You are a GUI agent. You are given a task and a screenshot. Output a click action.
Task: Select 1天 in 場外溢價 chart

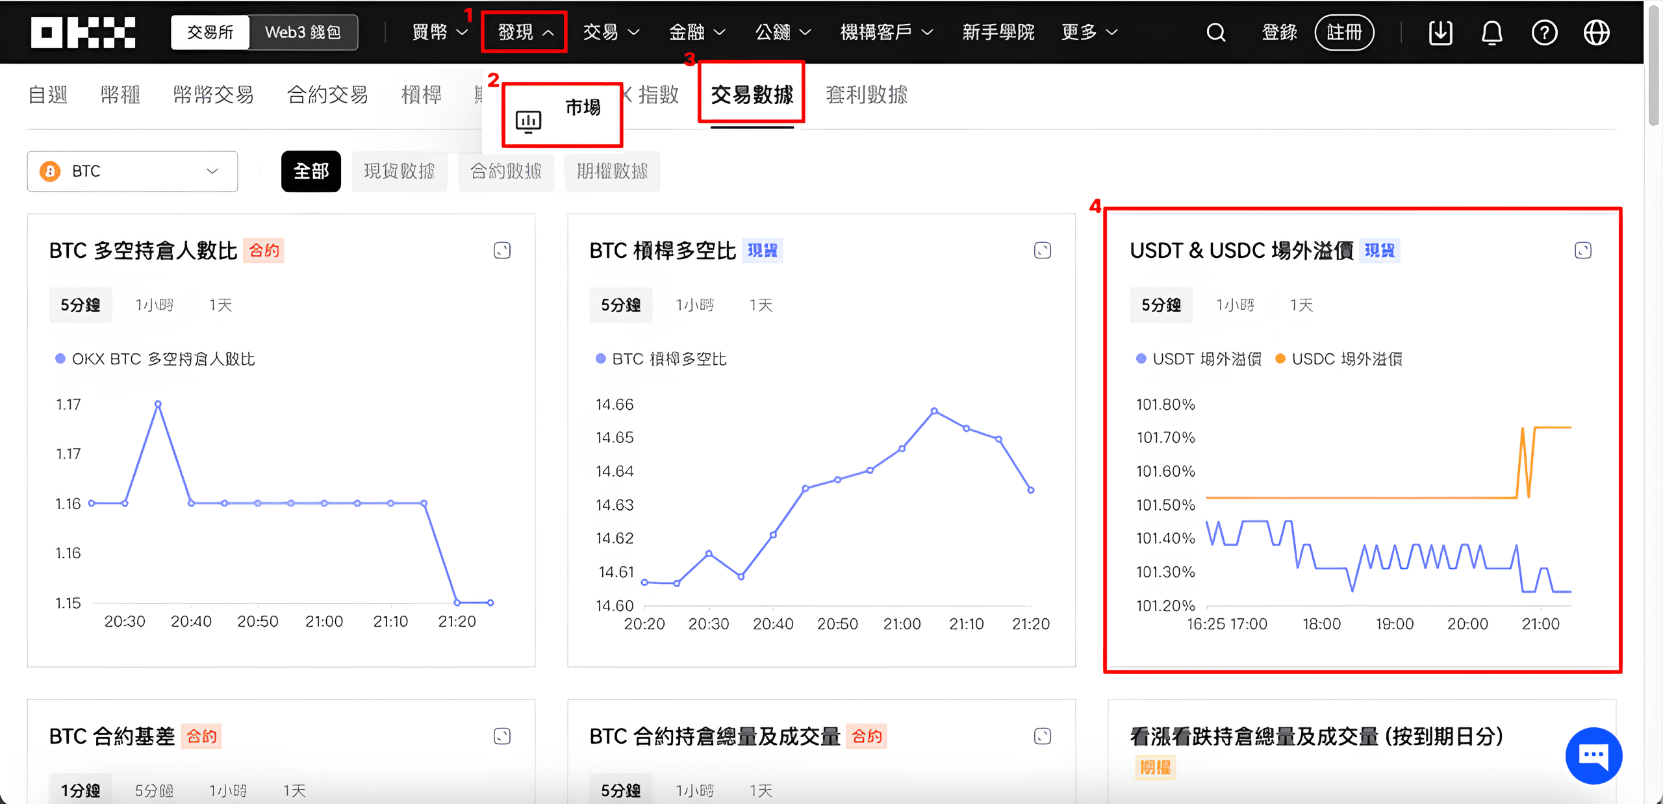(x=1302, y=305)
